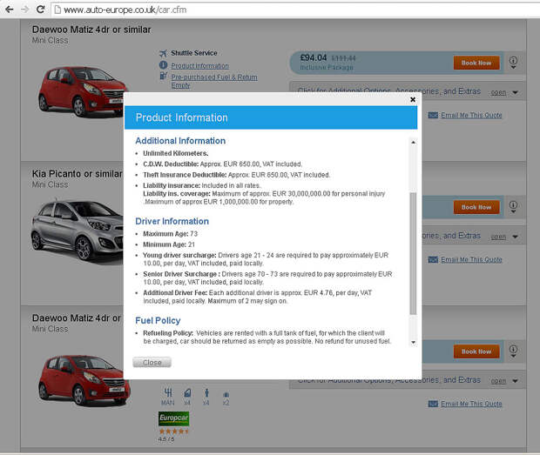Go back with the browser back arrow
The width and height of the screenshot is (540, 455).
tap(10, 10)
